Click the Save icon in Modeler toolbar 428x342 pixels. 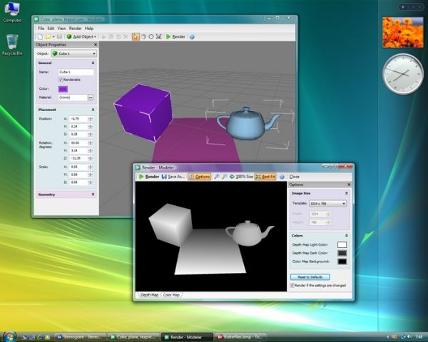pyautogui.click(x=58, y=36)
